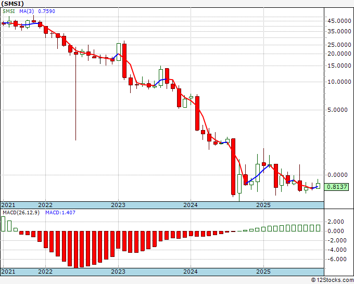Image resolution: width=354 pixels, height=284 pixels.
Task: Click the 2.000 MACD axis label
Action: [335, 222]
